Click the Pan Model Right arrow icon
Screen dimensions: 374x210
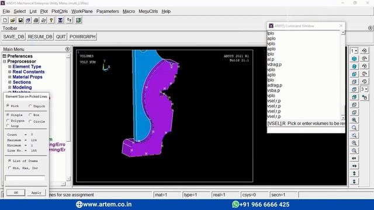(x=354, y=166)
